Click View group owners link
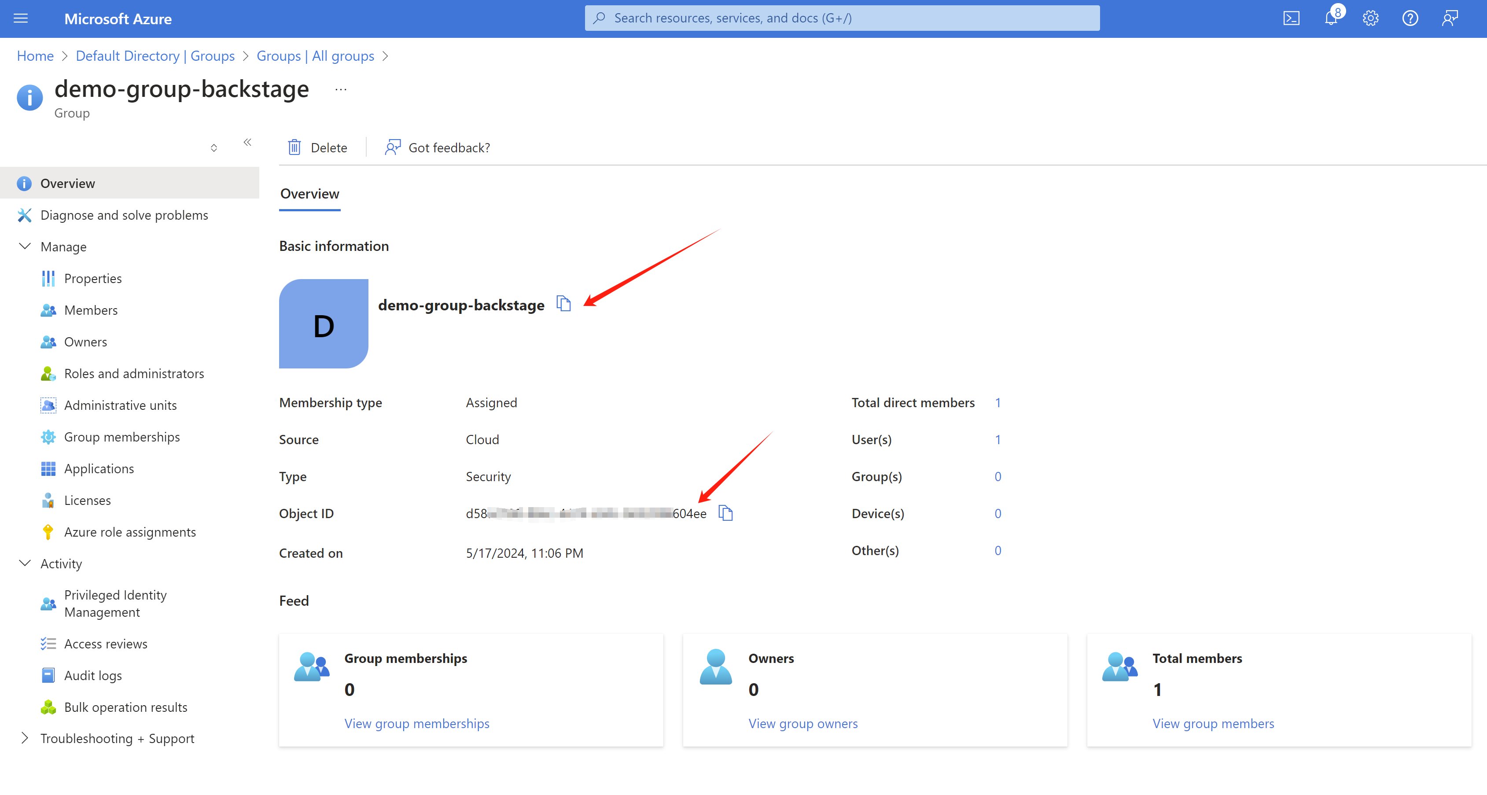The height and width of the screenshot is (795, 1487). coord(802,723)
